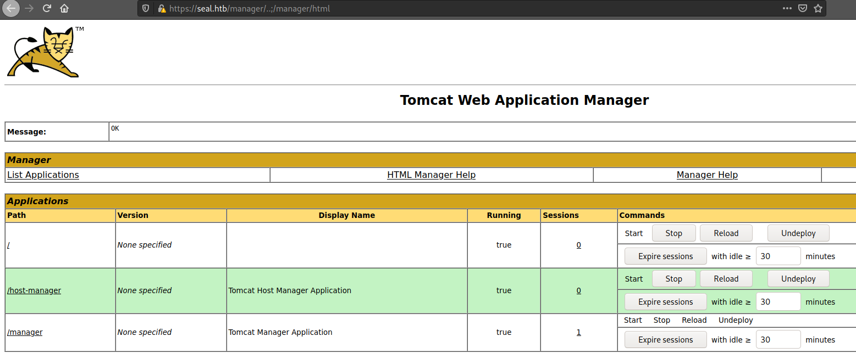Click the "Tomcat Web Application Manager" heading
The image size is (856, 353).
click(524, 100)
